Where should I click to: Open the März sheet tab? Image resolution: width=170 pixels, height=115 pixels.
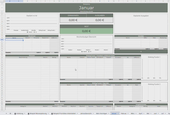[133, 113]
